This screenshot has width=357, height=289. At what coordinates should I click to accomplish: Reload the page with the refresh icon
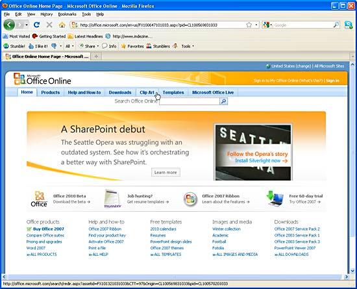click(36, 25)
